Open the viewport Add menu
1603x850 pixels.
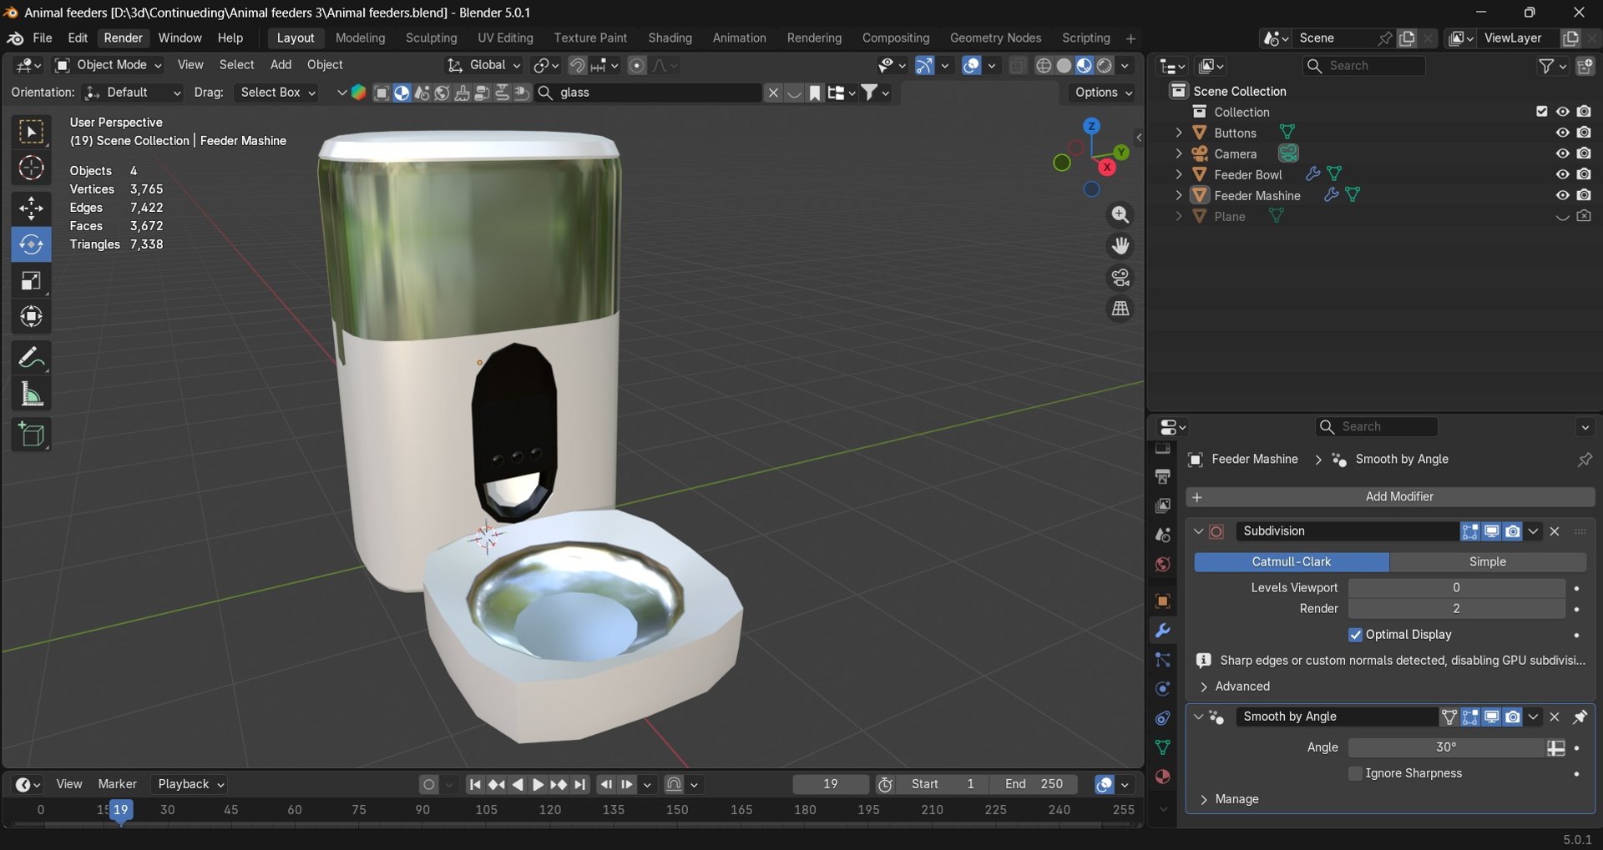[x=281, y=65]
